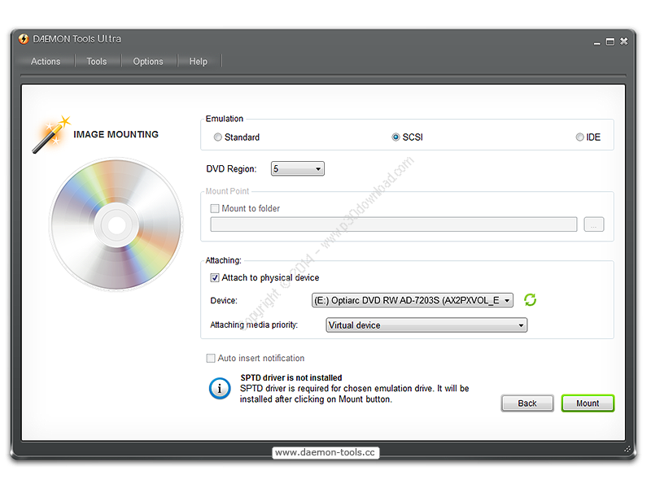The width and height of the screenshot is (651, 488).
Task: Click the 'DVD Region:' label
Action: coord(231,169)
